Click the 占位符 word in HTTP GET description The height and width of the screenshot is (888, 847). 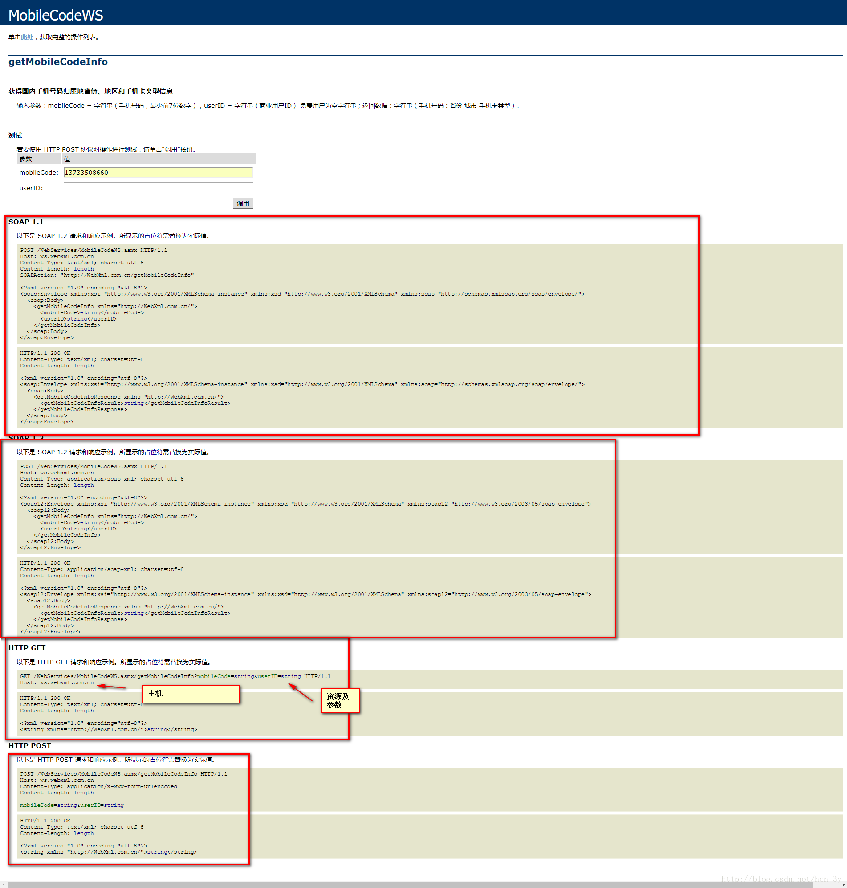155,662
